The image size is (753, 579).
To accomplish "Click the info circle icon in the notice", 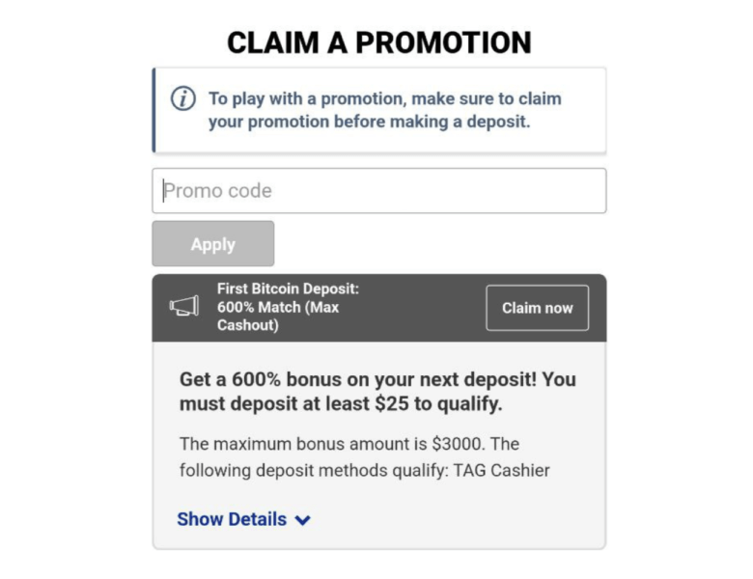I will click(182, 98).
